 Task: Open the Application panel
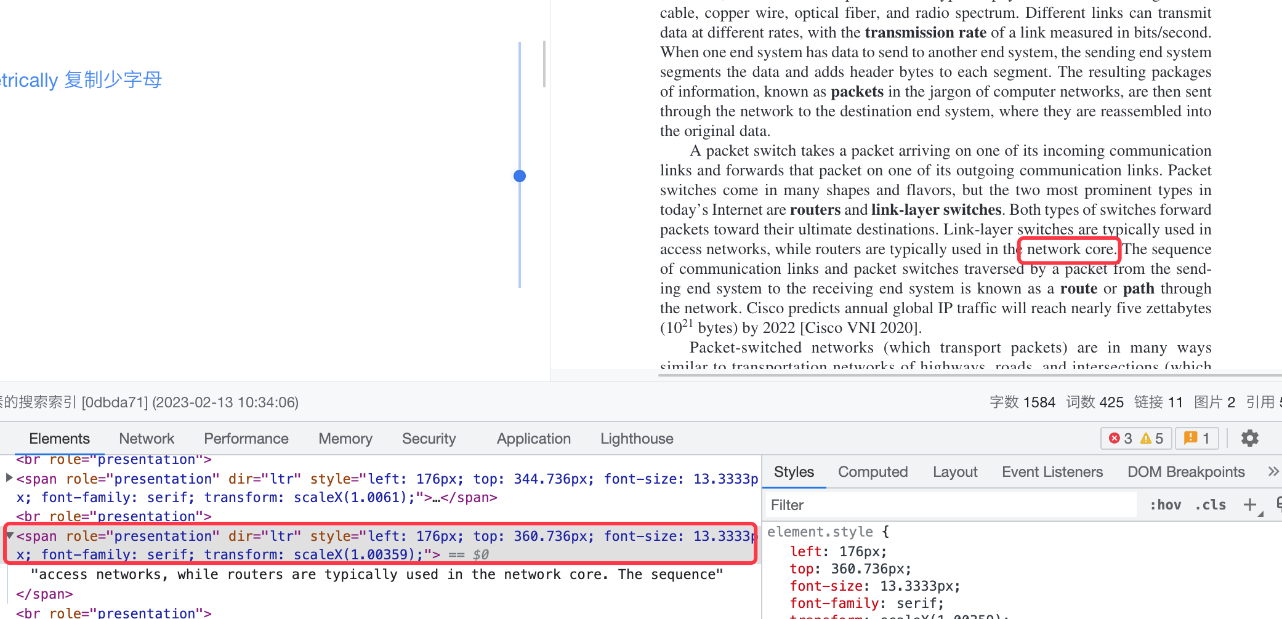533,438
